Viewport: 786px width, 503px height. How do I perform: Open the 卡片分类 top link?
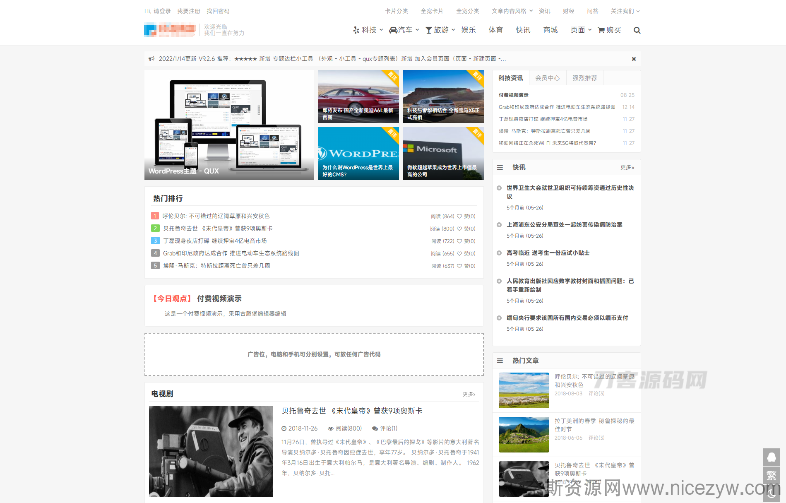click(x=397, y=11)
